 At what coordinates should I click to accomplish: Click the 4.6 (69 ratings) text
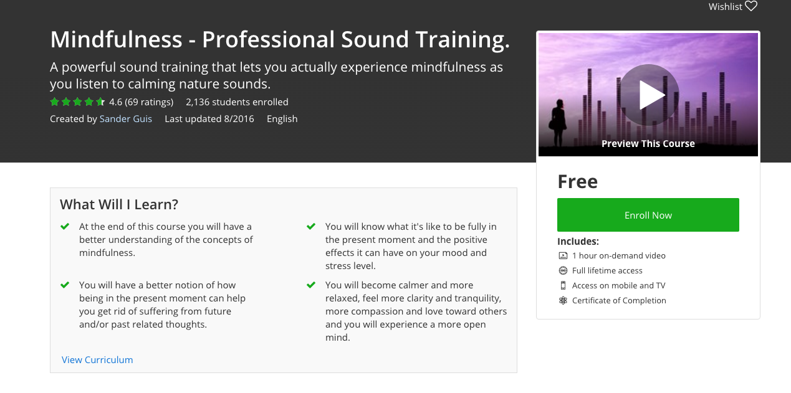(x=141, y=102)
